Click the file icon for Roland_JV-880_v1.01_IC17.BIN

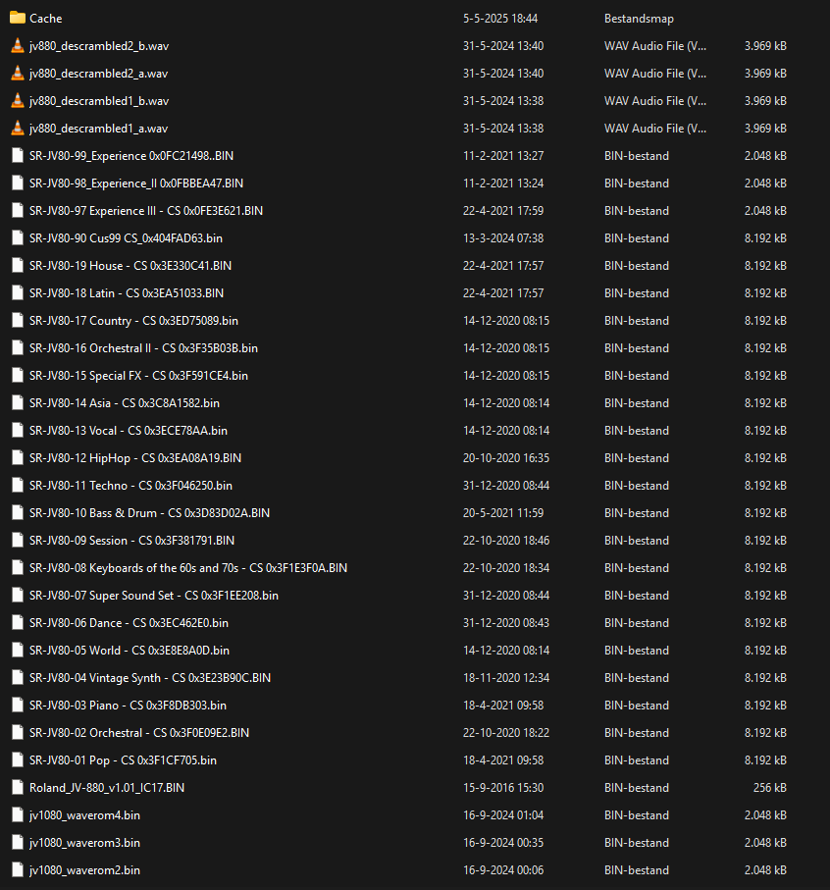18,788
